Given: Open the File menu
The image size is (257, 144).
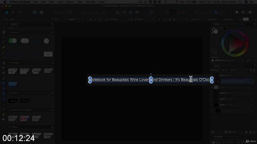Looking at the screenshot, I should (x=36, y=2).
